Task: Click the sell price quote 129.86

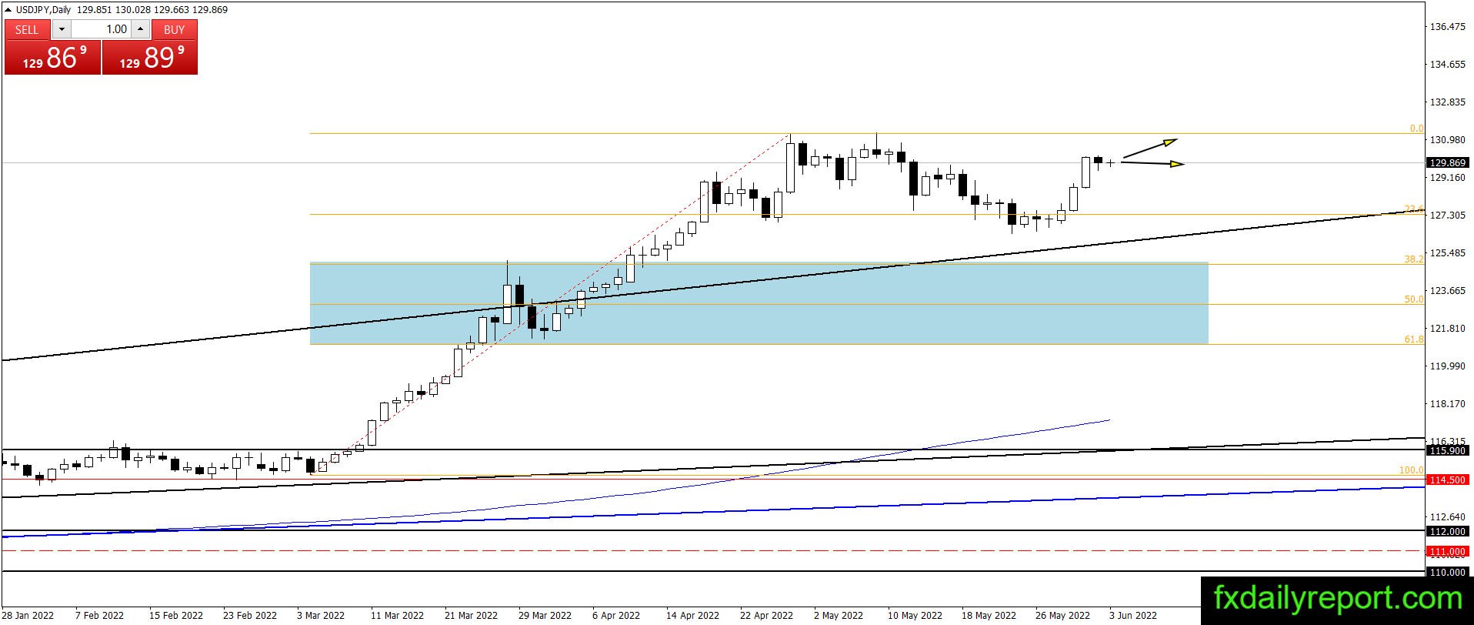Action: (52, 58)
